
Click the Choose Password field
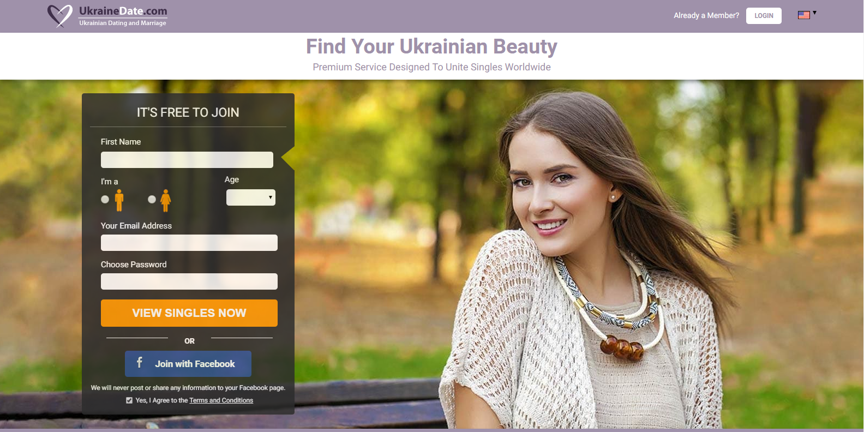tap(189, 281)
